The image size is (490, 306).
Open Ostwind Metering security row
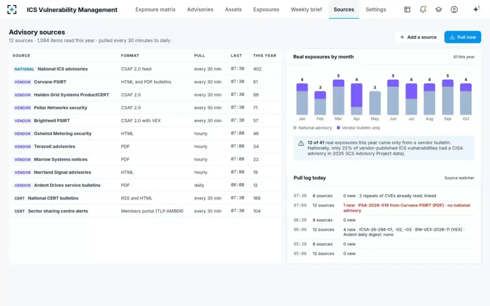point(145,133)
